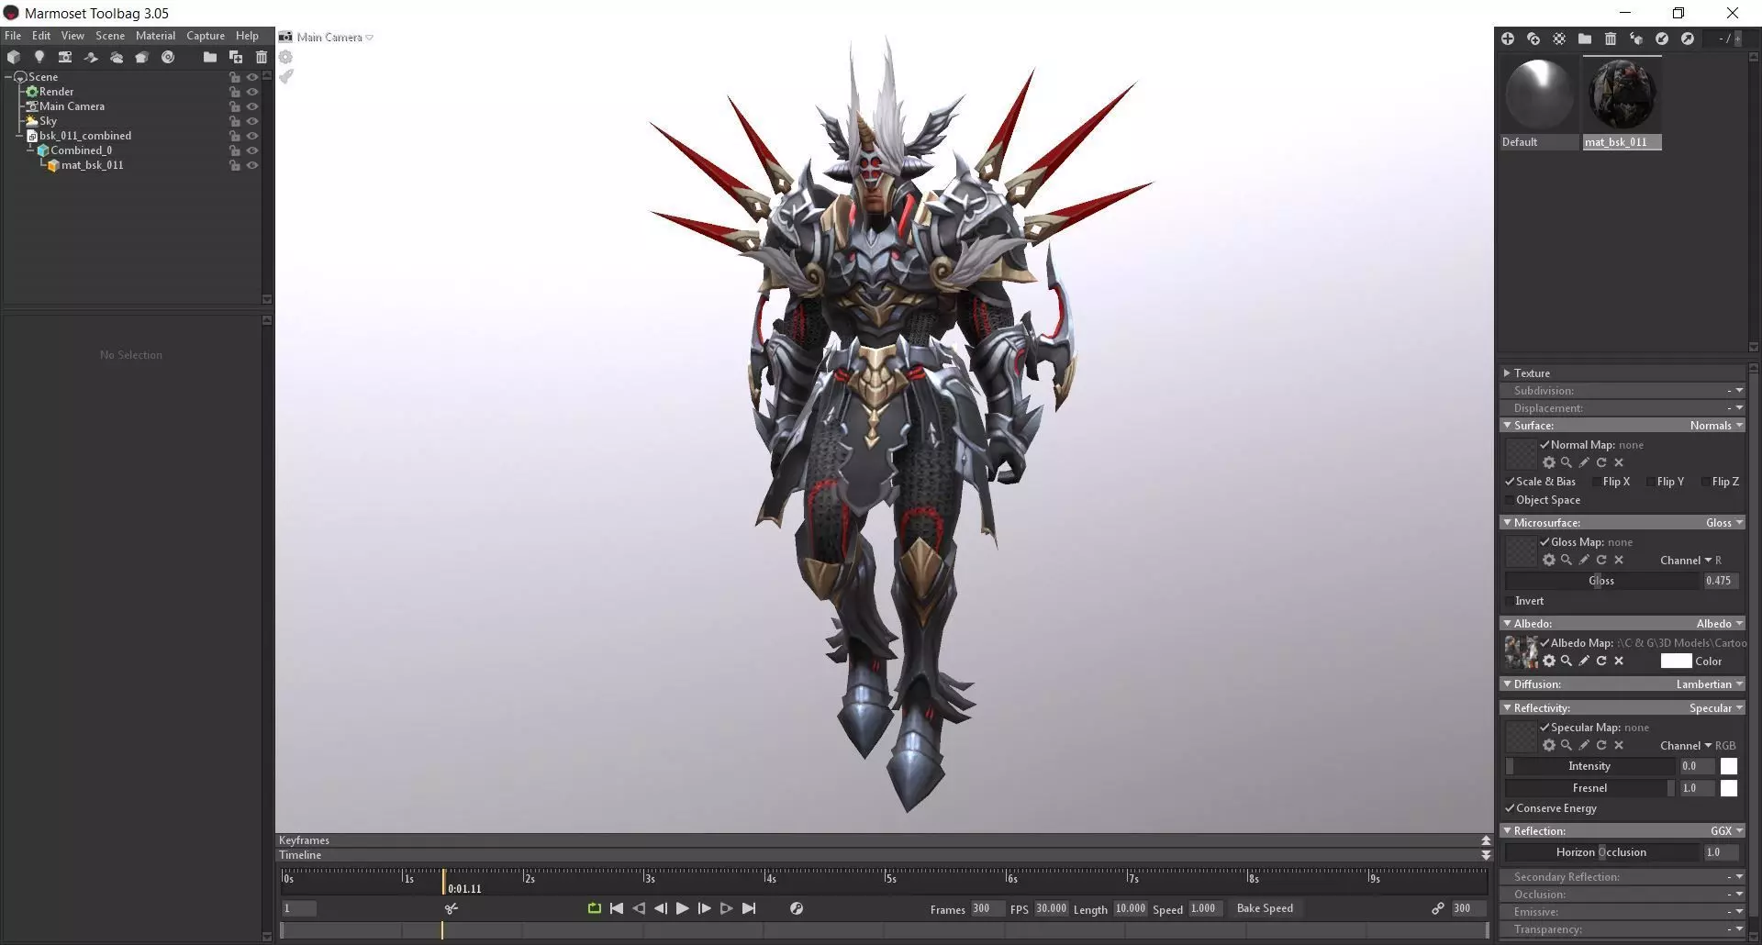Click the Horizon Occlusion slider
1762x945 pixels.
(1602, 852)
